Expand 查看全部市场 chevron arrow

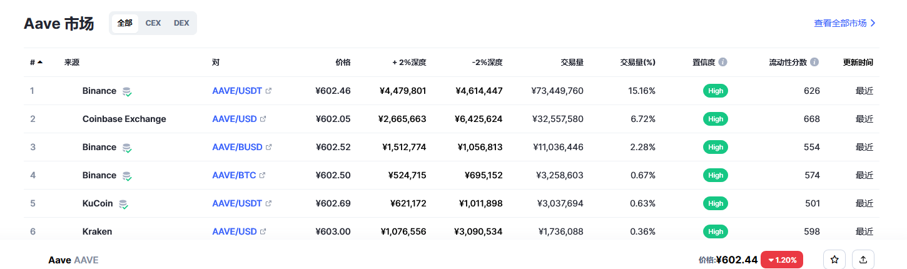click(873, 23)
